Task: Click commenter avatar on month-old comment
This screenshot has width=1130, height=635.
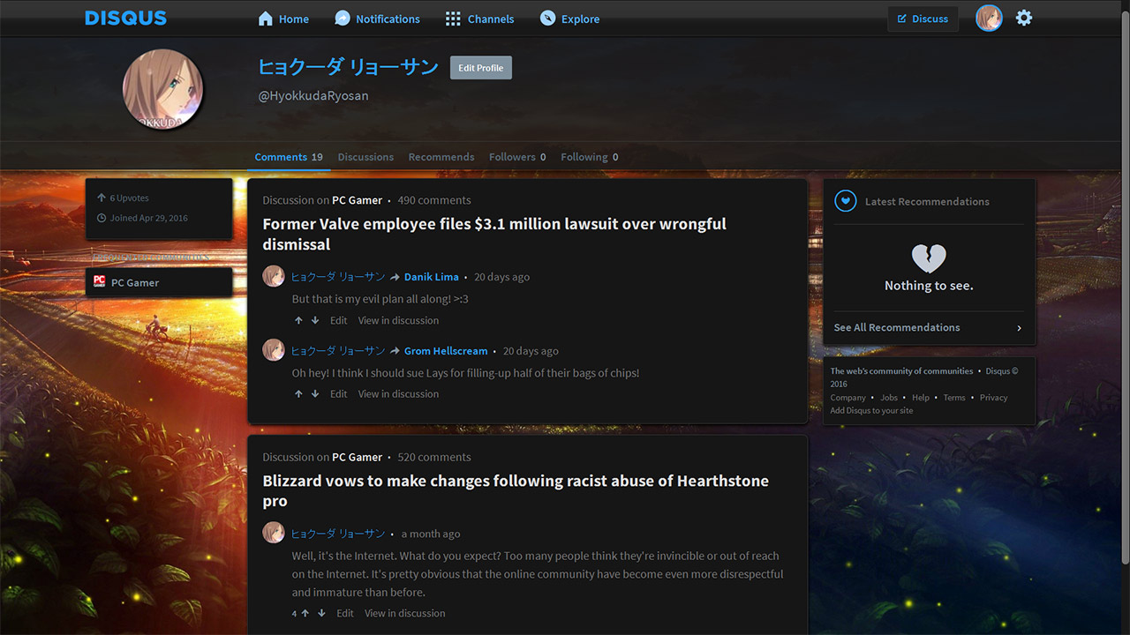Action: click(274, 533)
